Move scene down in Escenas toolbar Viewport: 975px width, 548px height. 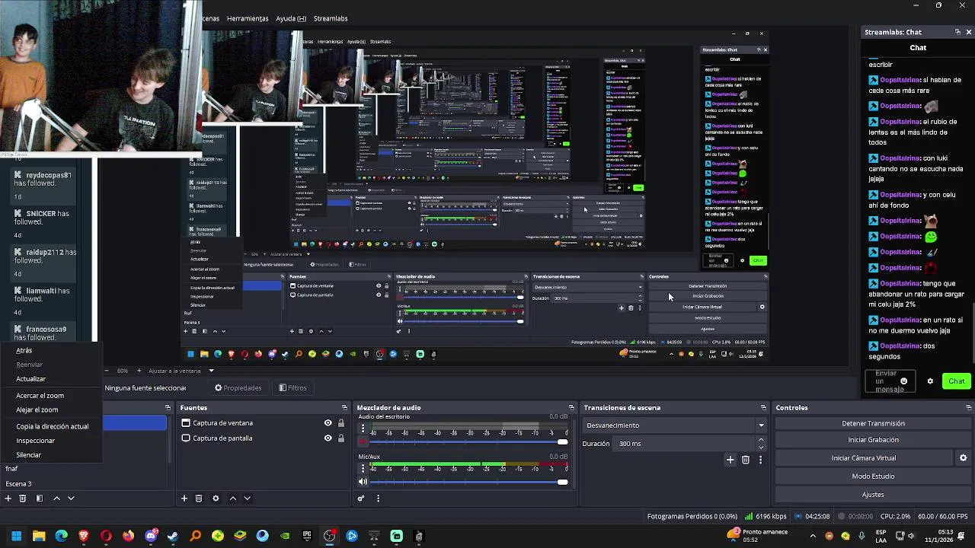71,499
